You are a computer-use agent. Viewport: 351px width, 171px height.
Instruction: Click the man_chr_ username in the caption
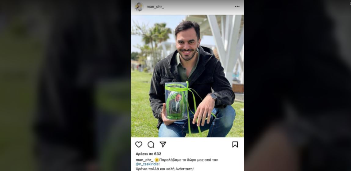click(144, 160)
